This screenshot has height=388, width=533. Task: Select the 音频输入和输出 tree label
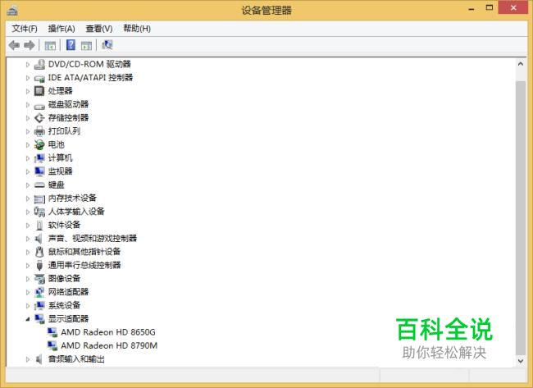click(76, 359)
